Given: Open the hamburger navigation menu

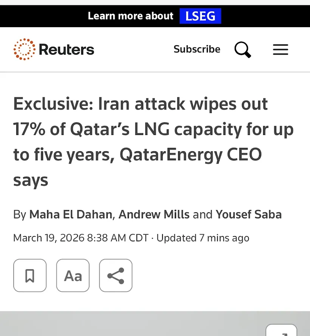Looking at the screenshot, I should (281, 49).
